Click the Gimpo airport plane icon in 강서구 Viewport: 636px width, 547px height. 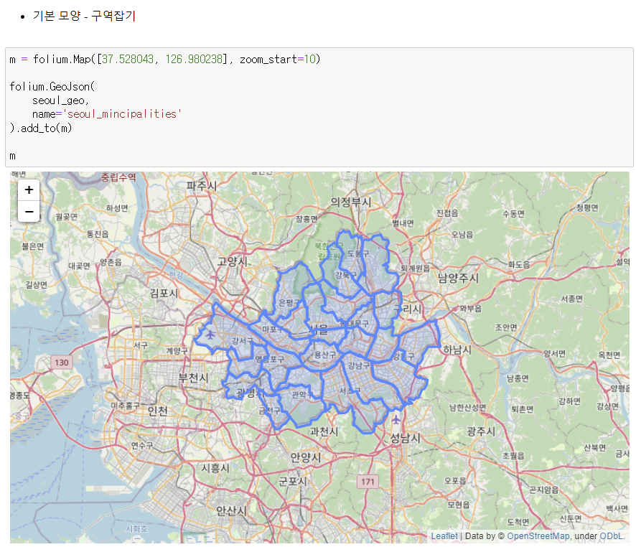click(210, 335)
